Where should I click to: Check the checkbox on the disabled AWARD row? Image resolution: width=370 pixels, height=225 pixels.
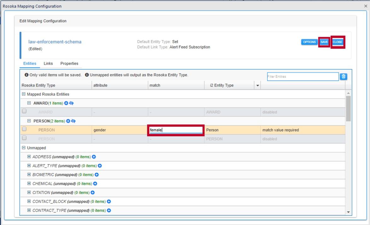pyautogui.click(x=24, y=111)
